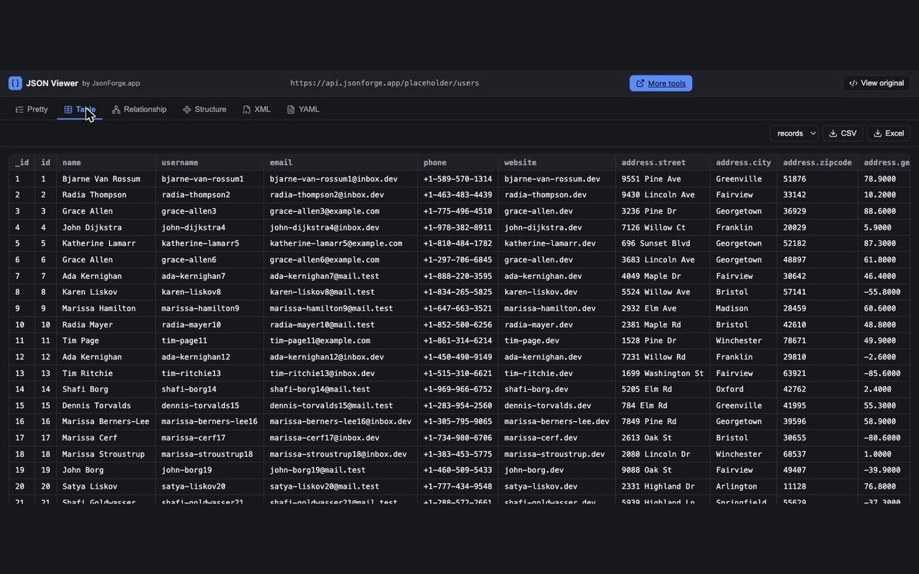Click the More tools link button

(661, 83)
